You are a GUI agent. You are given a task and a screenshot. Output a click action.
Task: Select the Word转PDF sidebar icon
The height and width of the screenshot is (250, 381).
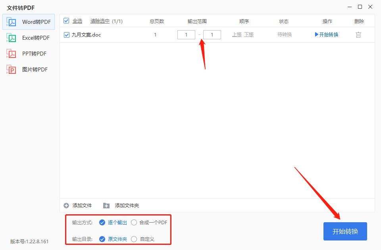pos(11,22)
